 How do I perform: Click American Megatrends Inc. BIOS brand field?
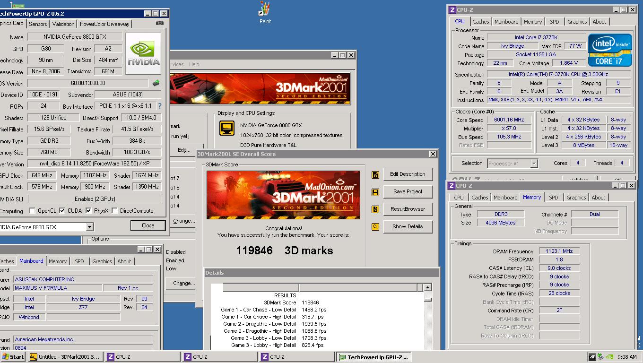coord(83,339)
